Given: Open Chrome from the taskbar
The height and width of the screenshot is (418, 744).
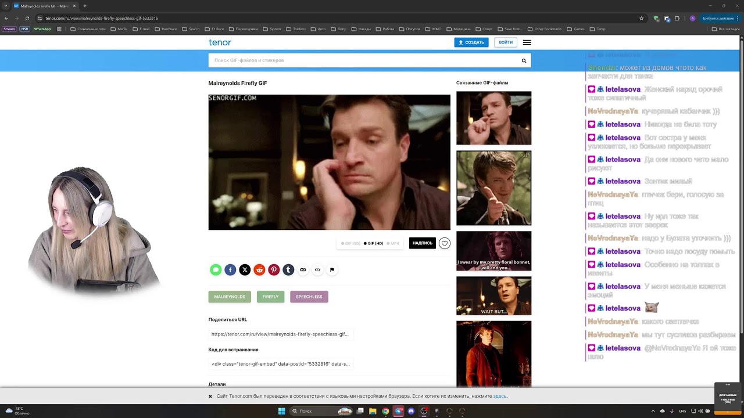Looking at the screenshot, I should click(385, 411).
